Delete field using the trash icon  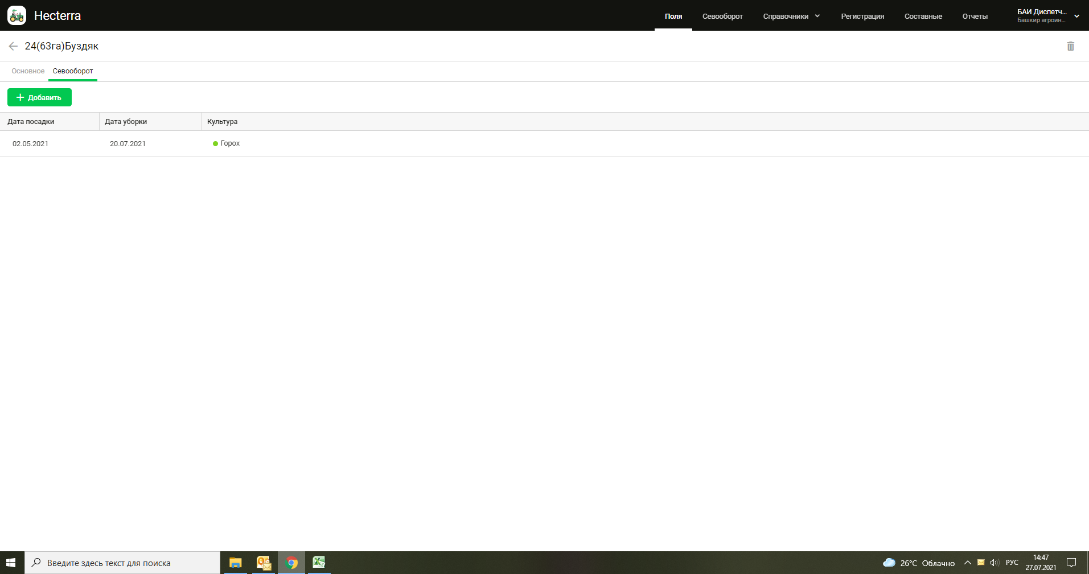pos(1070,46)
